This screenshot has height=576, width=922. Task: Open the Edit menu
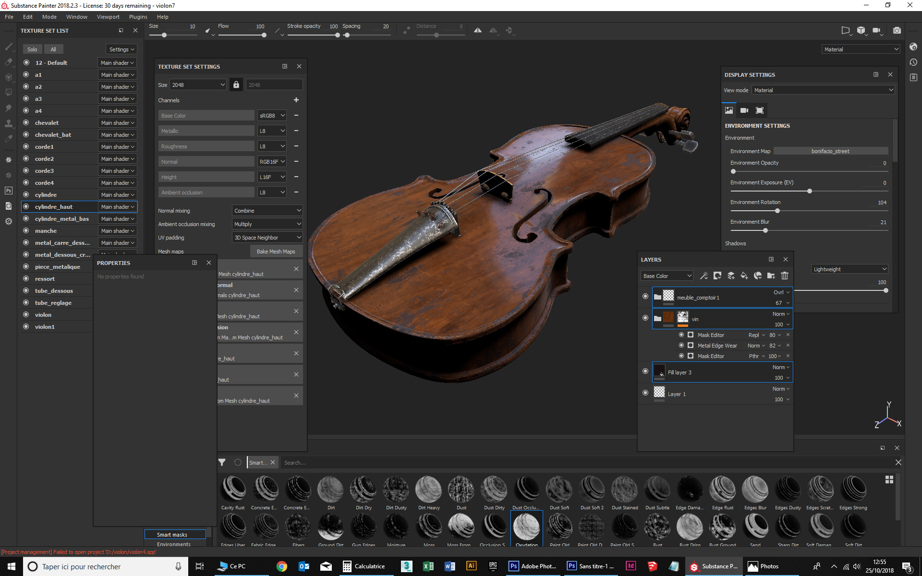click(x=28, y=16)
